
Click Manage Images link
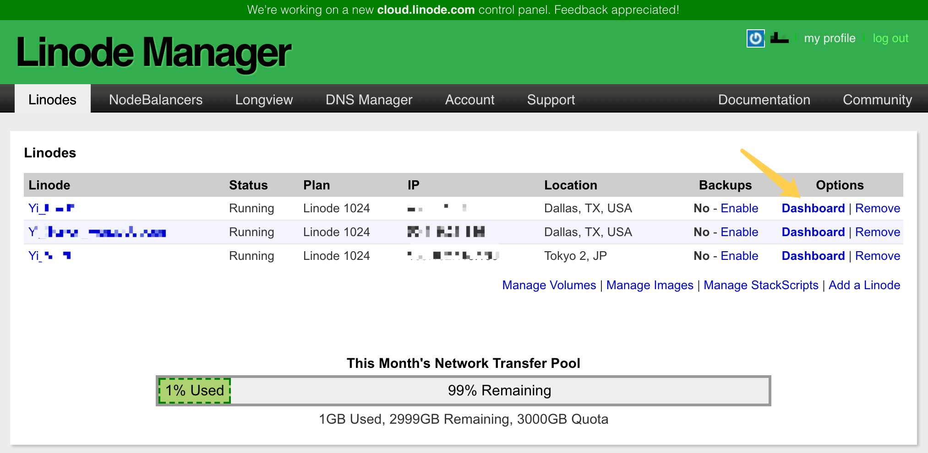pyautogui.click(x=650, y=285)
